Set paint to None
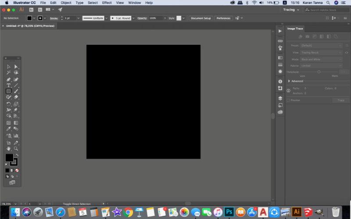The width and height of the screenshot is (351, 219). [17, 170]
